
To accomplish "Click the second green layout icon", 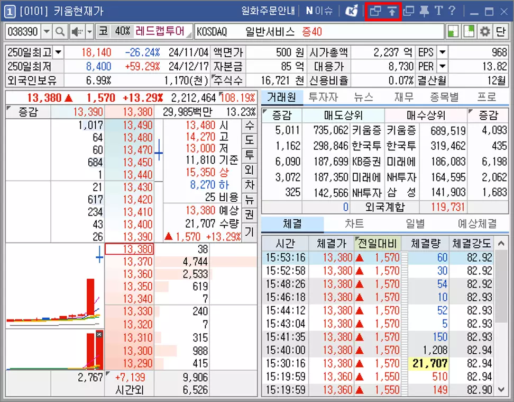I will (469, 32).
